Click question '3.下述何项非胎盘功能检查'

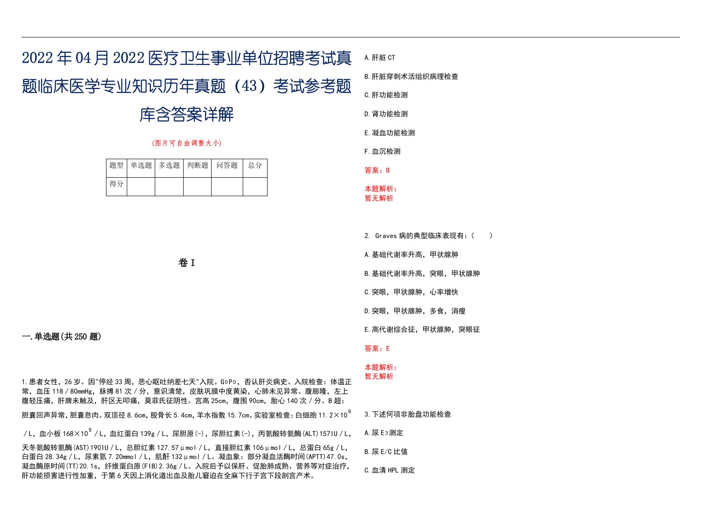(x=407, y=414)
